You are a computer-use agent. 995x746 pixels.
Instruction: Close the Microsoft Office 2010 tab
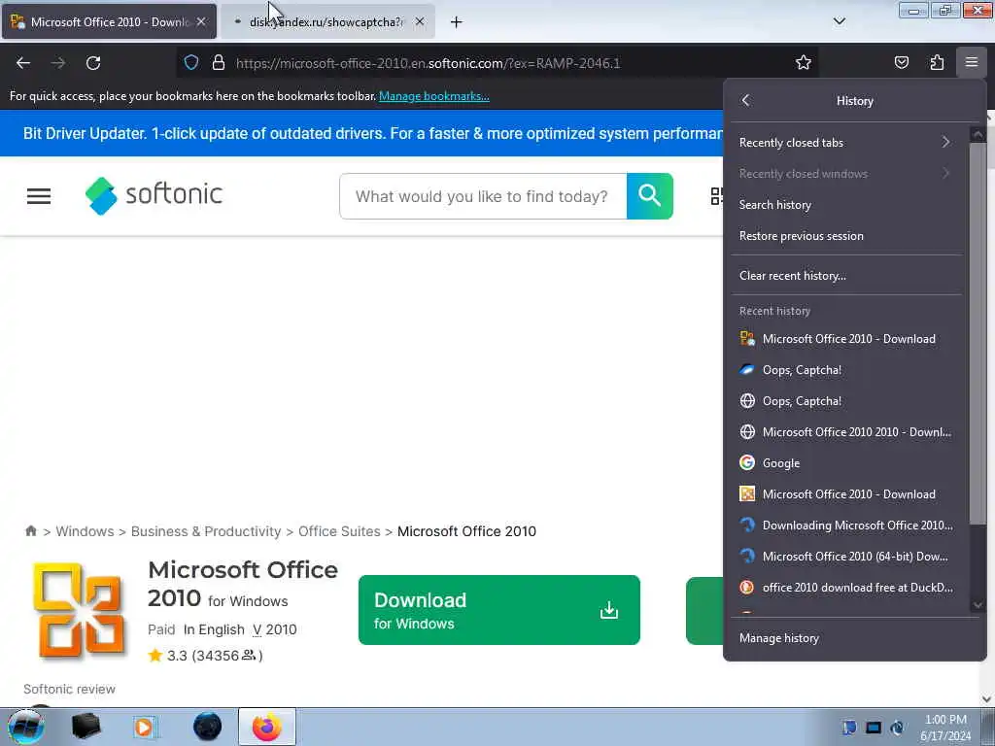point(201,21)
